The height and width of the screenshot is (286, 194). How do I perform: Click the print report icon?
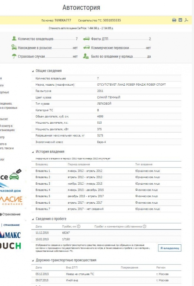pyautogui.click(x=174, y=20)
